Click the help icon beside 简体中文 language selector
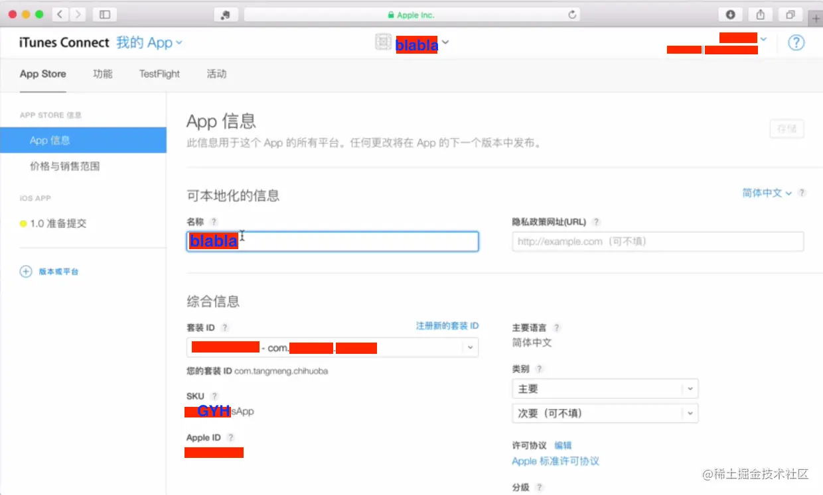823x495 pixels. (802, 193)
